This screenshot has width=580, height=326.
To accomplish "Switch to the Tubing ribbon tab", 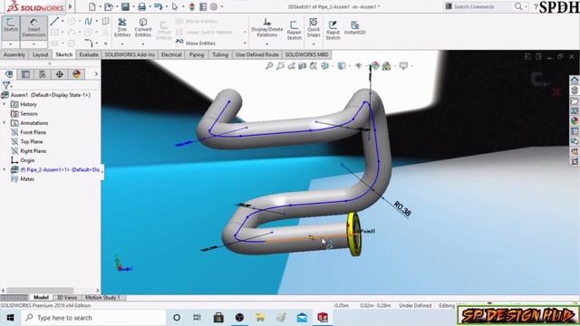I will tap(220, 54).
